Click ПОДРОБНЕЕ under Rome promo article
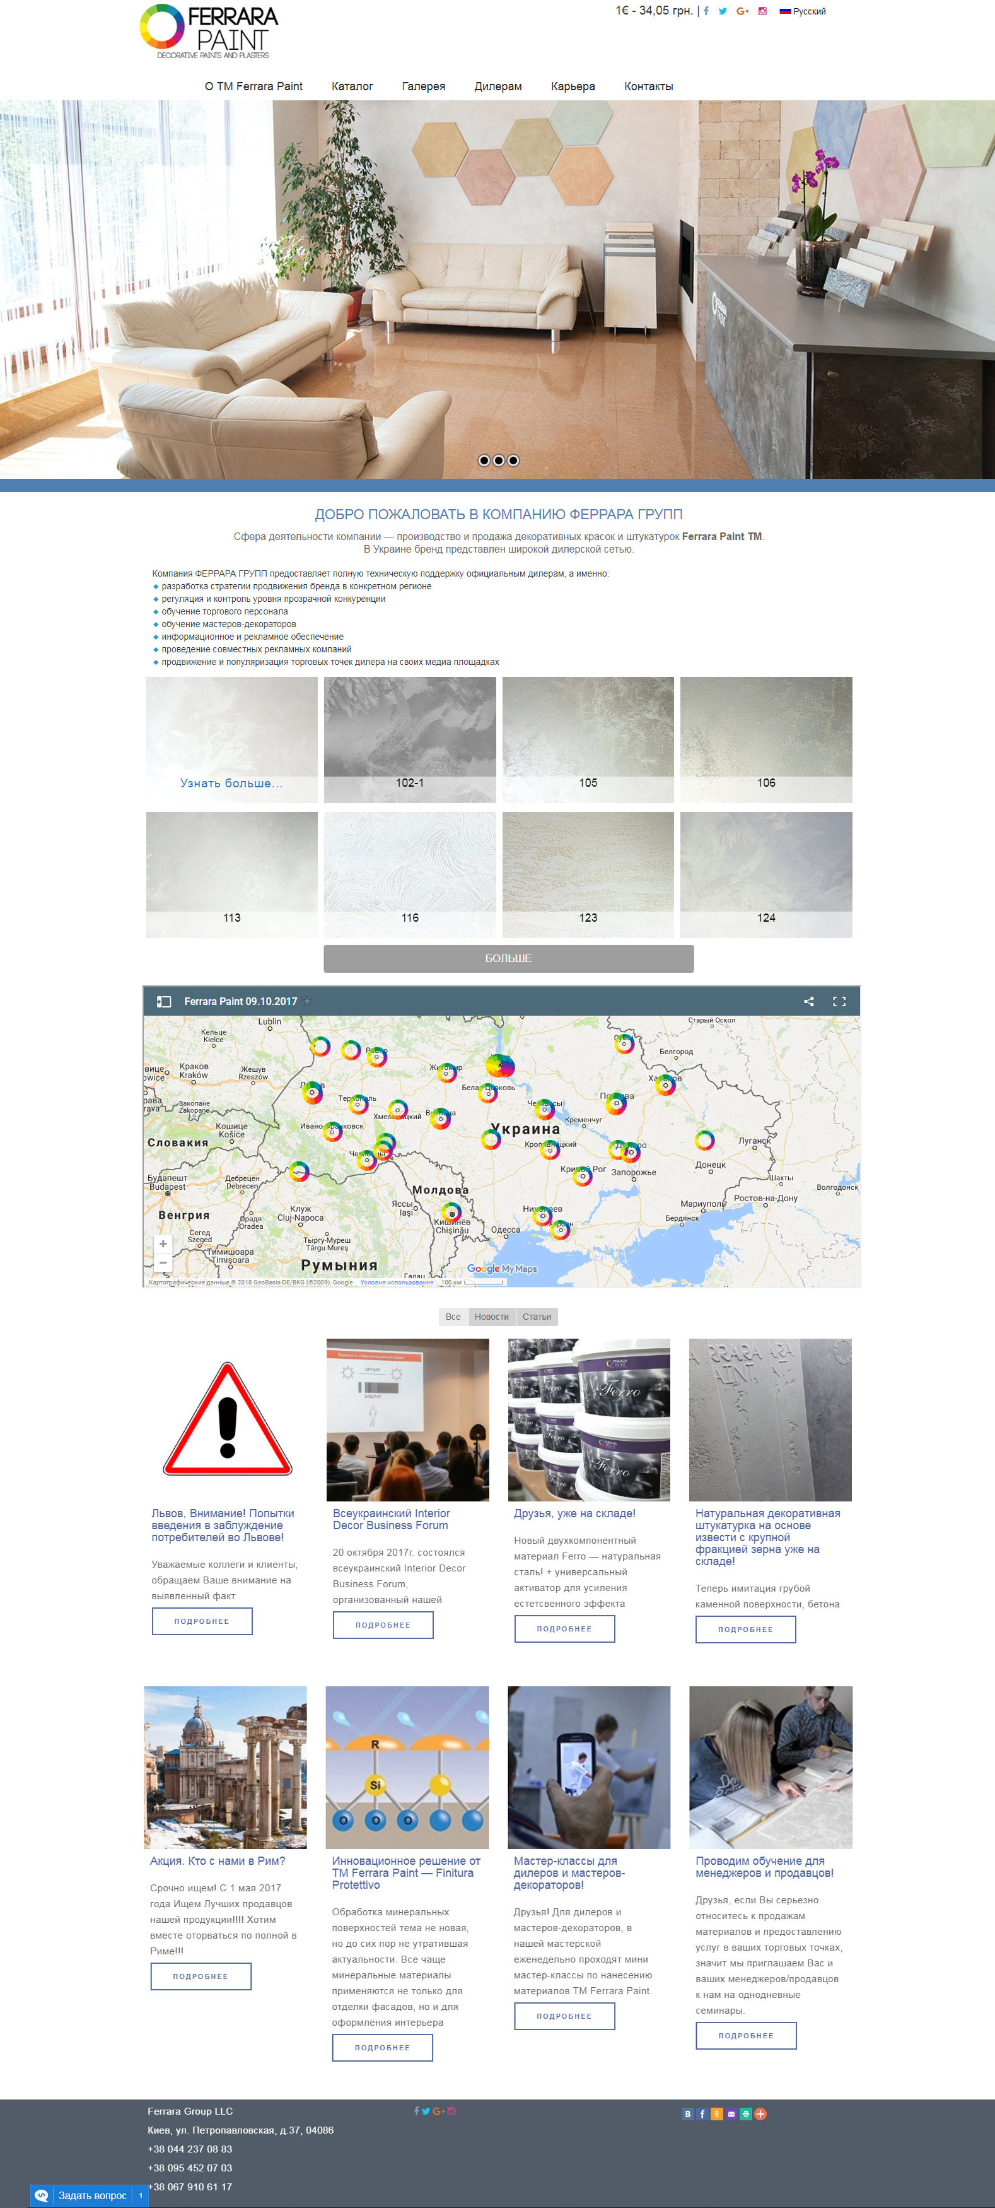 tap(201, 1976)
